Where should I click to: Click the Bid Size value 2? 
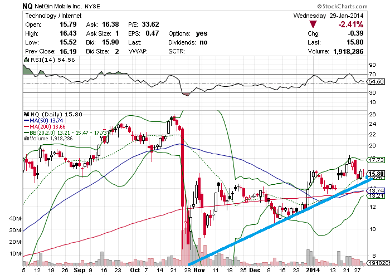(117, 51)
